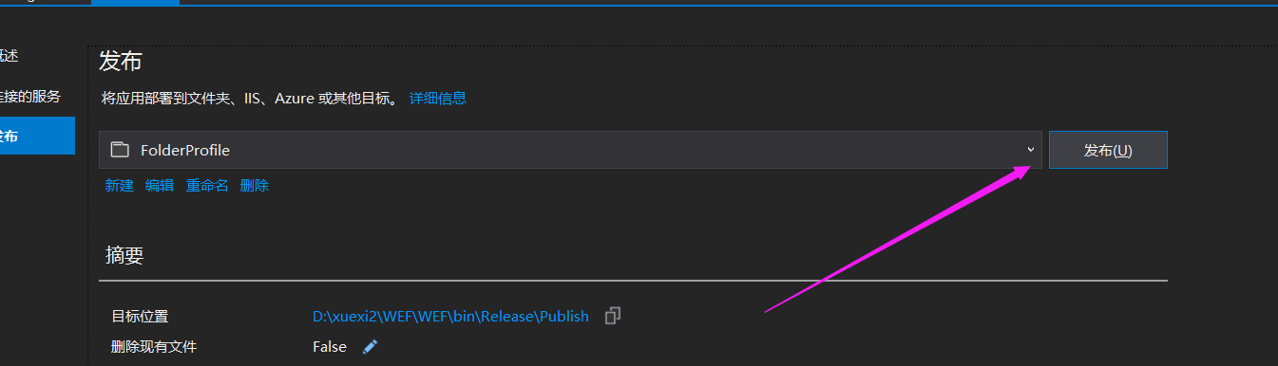Screen dimensions: 1278x366
Task: Click the 重命名 rename profile link
Action: (x=207, y=186)
